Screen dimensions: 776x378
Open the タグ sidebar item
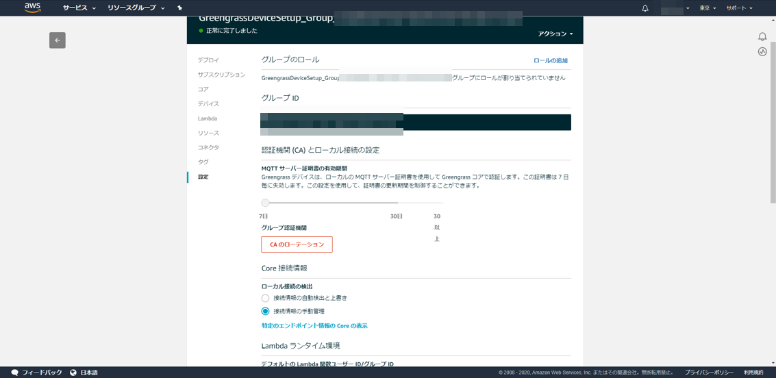click(203, 162)
